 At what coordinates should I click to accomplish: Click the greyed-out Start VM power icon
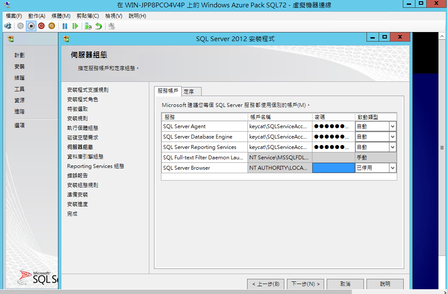pyautogui.click(x=20, y=26)
